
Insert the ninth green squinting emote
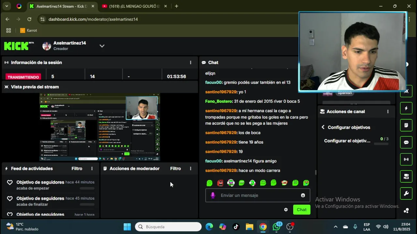295,183
